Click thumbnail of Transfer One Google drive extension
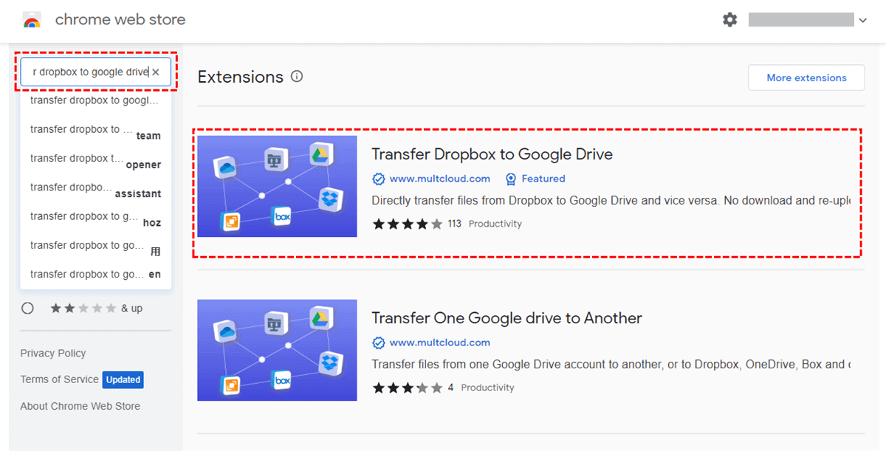The height and width of the screenshot is (451, 886). click(277, 350)
